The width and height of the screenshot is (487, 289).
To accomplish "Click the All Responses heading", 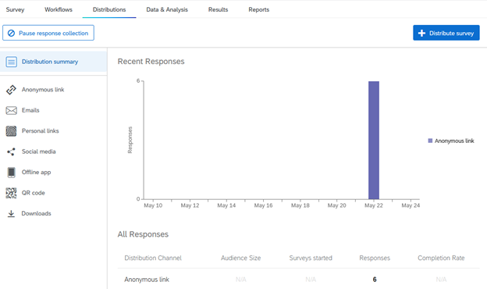I will click(x=143, y=234).
